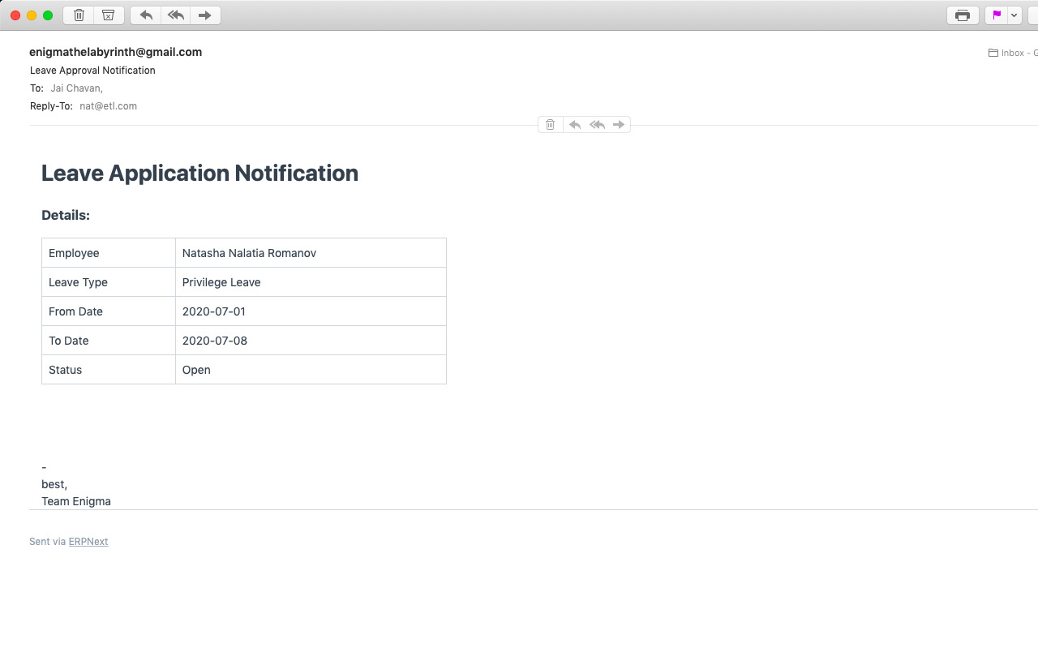Click the Inbox mailbox label

click(1012, 53)
